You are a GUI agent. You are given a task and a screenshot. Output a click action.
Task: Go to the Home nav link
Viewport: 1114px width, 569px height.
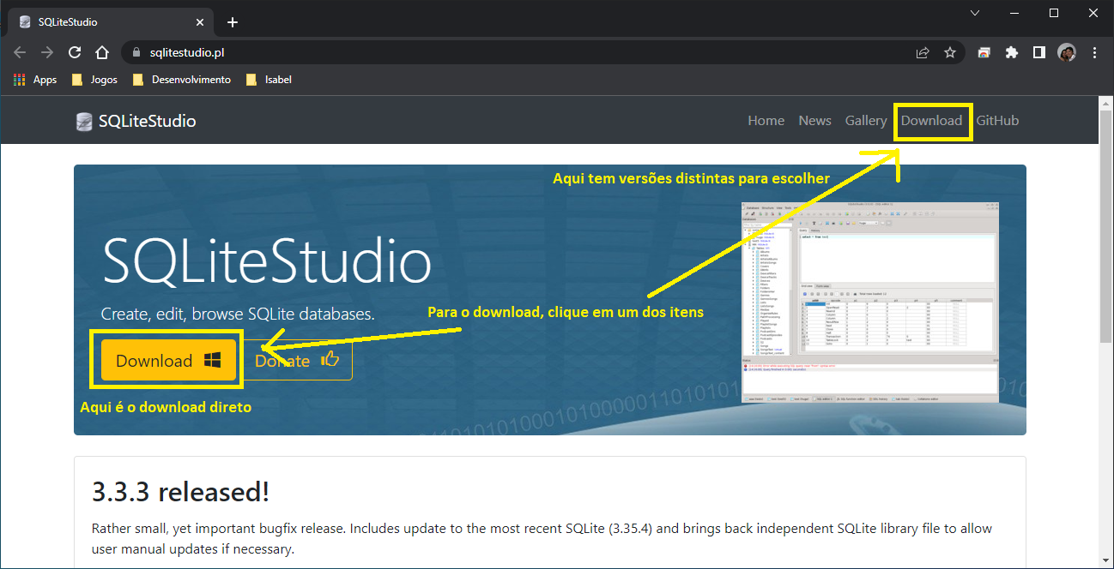tap(766, 121)
